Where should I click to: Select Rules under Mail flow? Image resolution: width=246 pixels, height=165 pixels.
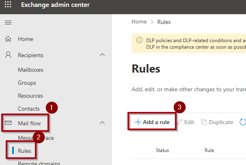(x=24, y=151)
